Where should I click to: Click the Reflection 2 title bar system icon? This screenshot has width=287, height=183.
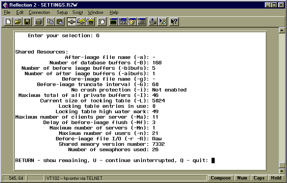coord(5,5)
